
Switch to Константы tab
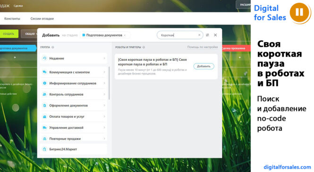pos(12,18)
